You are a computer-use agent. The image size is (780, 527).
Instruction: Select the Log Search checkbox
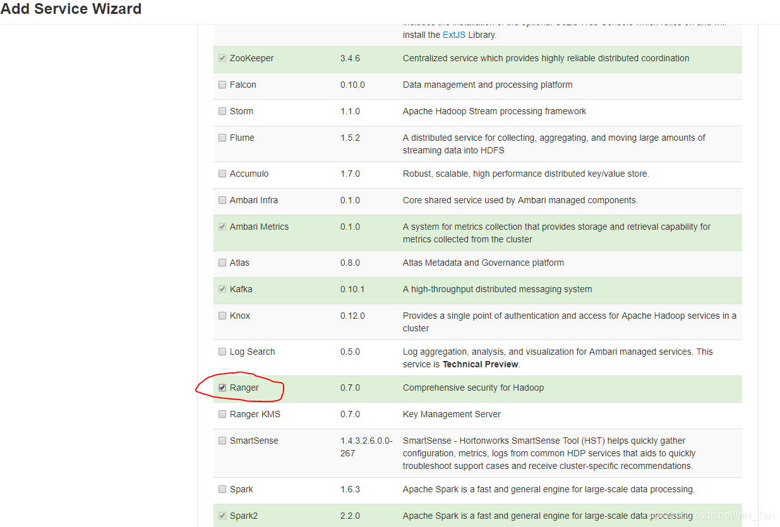(x=222, y=352)
